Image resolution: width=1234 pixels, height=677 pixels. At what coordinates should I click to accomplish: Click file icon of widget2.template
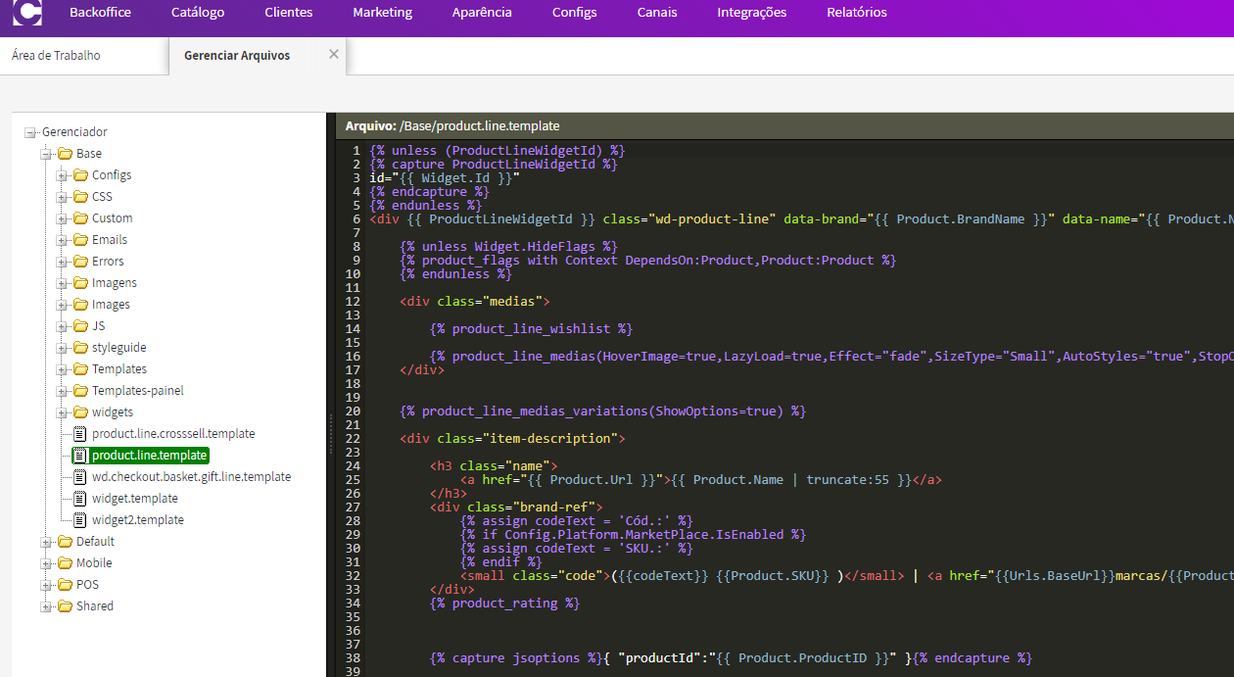click(x=80, y=520)
